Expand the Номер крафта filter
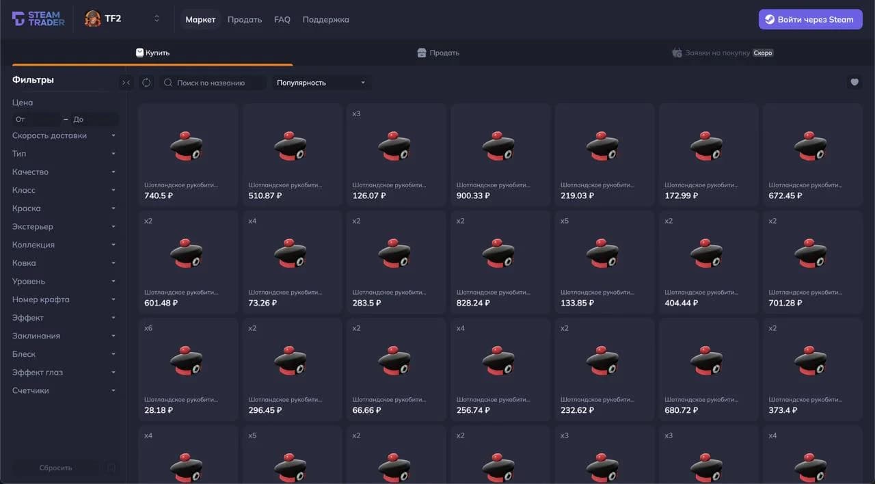 pyautogui.click(x=64, y=299)
